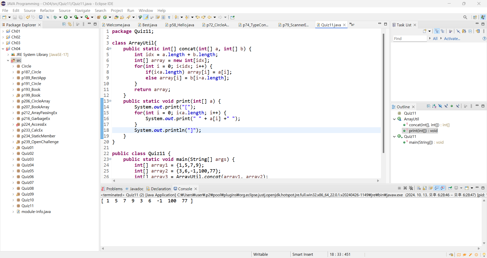Viewport: 487px width, 258px height.
Task: Click editor horizontal scrollbar right arrow
Action: click(378, 181)
